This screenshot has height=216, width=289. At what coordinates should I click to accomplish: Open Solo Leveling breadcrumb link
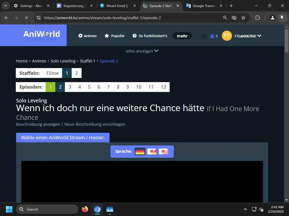point(63,61)
